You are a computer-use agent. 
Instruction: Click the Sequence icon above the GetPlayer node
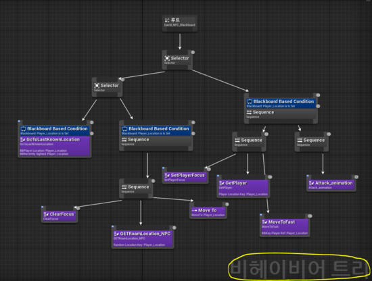[x=237, y=140]
